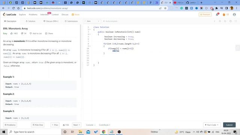
Task: Open the Action Center notifications icon
Action: click(x=235, y=132)
